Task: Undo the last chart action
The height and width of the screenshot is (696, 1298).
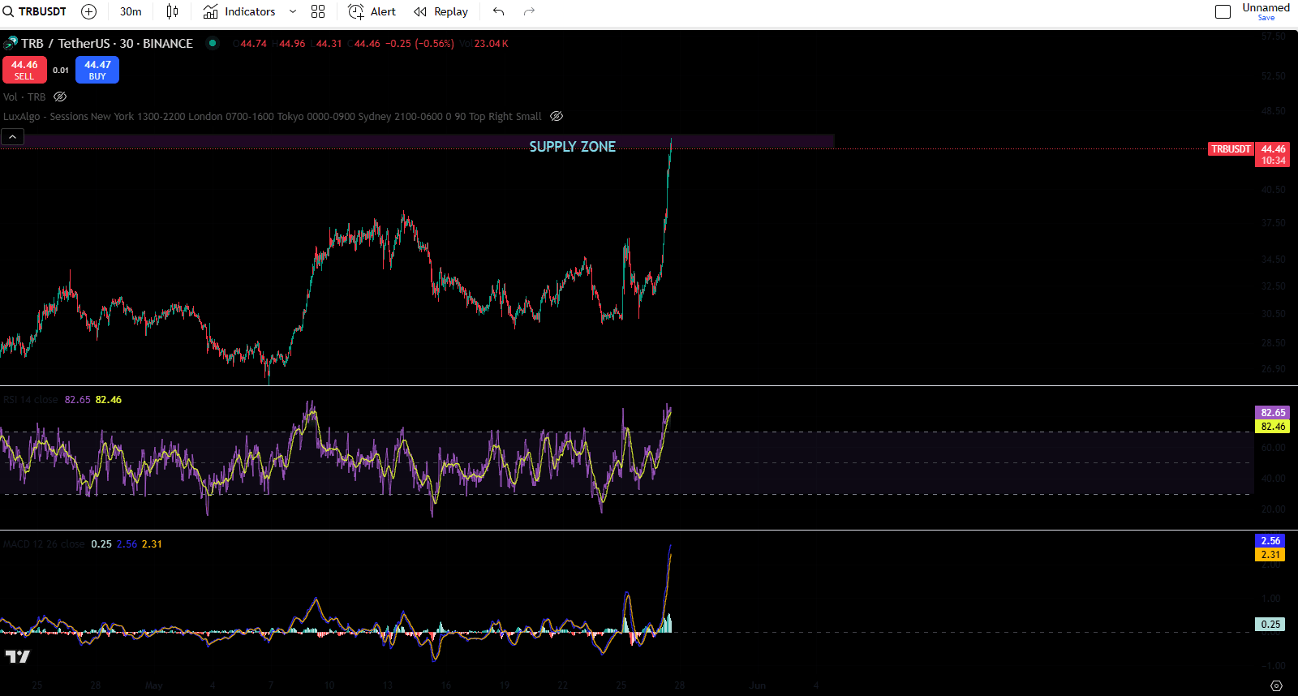Action: tap(498, 11)
